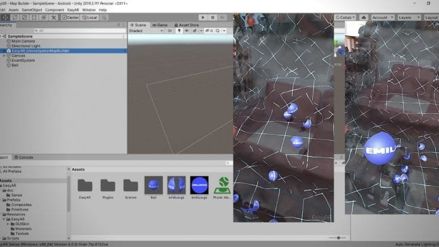Open scene effects dropdown arrow
The height and width of the screenshot is (247, 439).
tap(201, 31)
